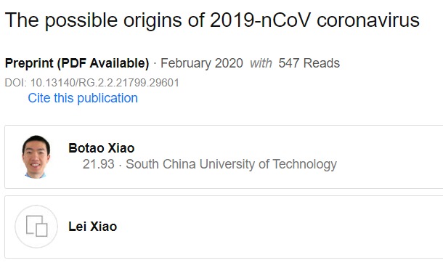Viewport: 443px width, 268px height.
Task: Click the word 2019-nCoV in the title
Action: click(260, 20)
